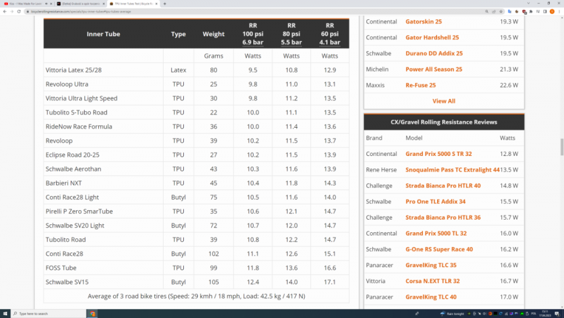Open Grand Prix 5000 TL 32 link
Screen dimensions: 564x318
(436, 233)
